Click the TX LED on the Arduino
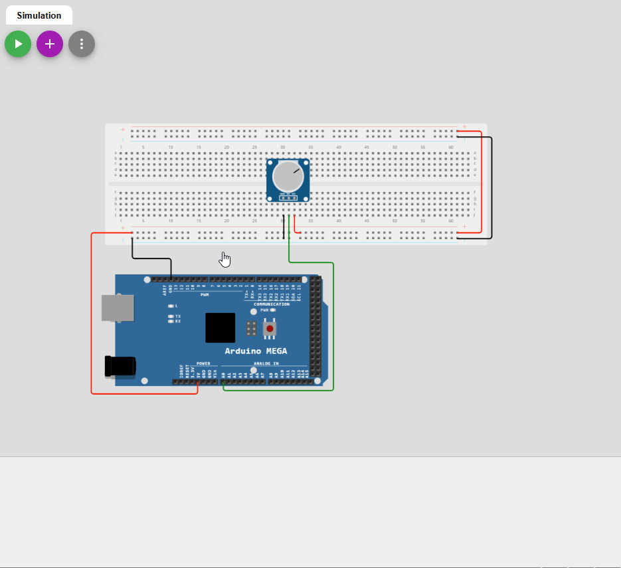This screenshot has width=621, height=568. pyautogui.click(x=171, y=316)
